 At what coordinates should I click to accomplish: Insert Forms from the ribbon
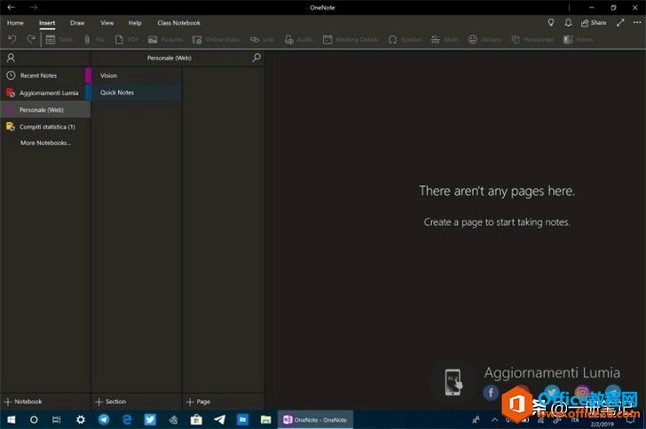pos(579,40)
